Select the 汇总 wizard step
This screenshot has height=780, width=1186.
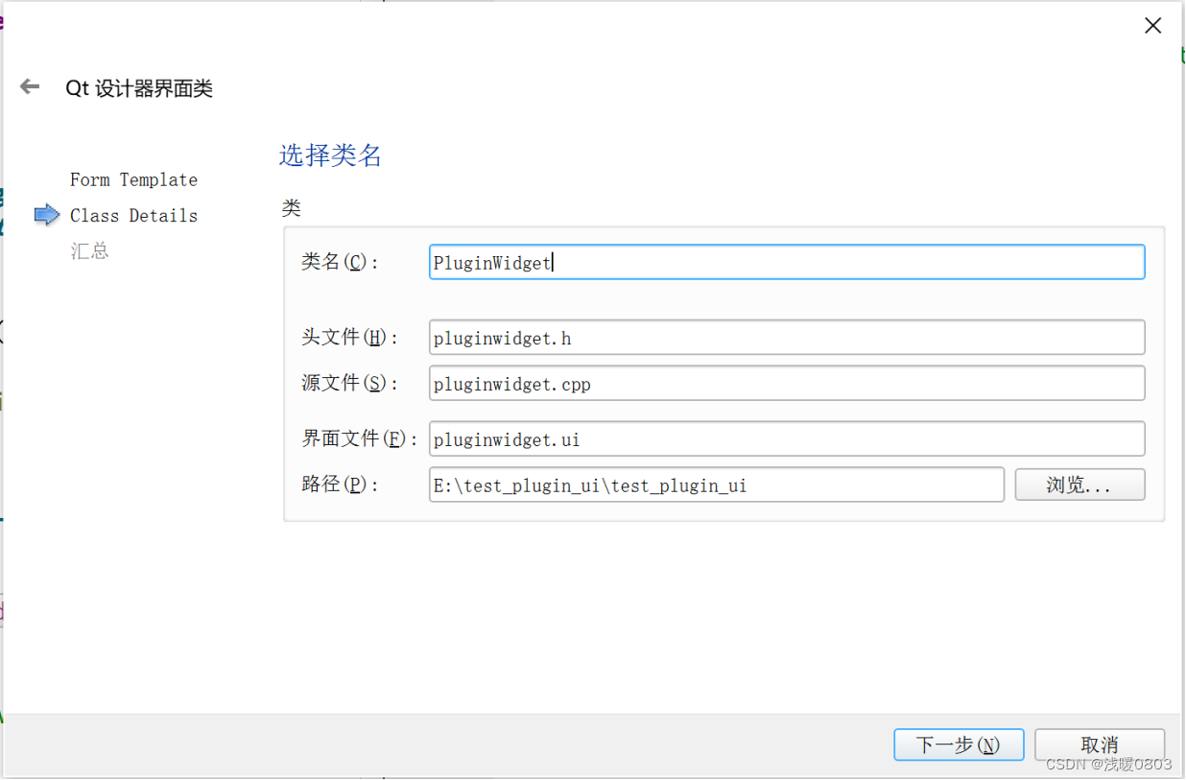point(89,250)
